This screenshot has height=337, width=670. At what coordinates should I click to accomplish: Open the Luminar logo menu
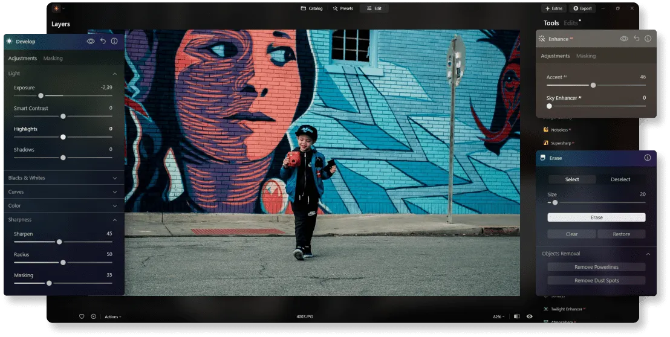click(x=56, y=8)
